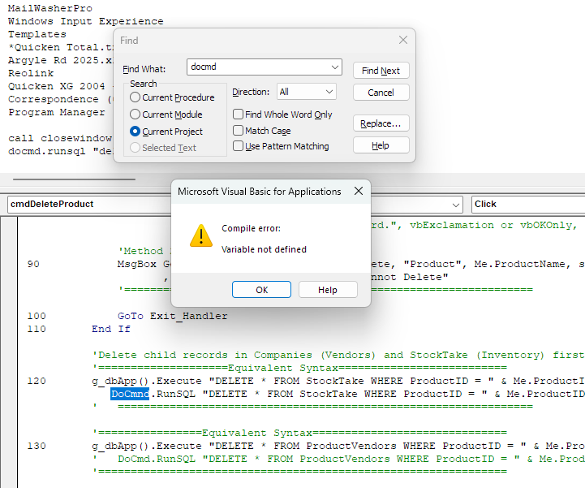Viewport: 585px width, 488px height.
Task: Open Help for the compile error
Action: tap(328, 290)
